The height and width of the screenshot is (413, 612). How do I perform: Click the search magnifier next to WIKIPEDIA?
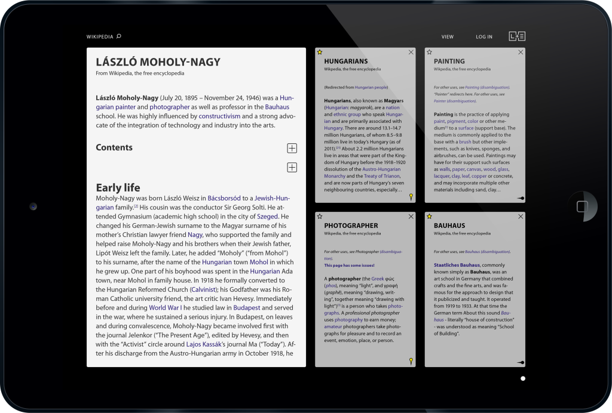(x=119, y=36)
